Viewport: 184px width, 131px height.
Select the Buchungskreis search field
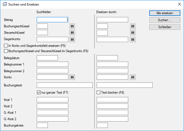(42, 126)
